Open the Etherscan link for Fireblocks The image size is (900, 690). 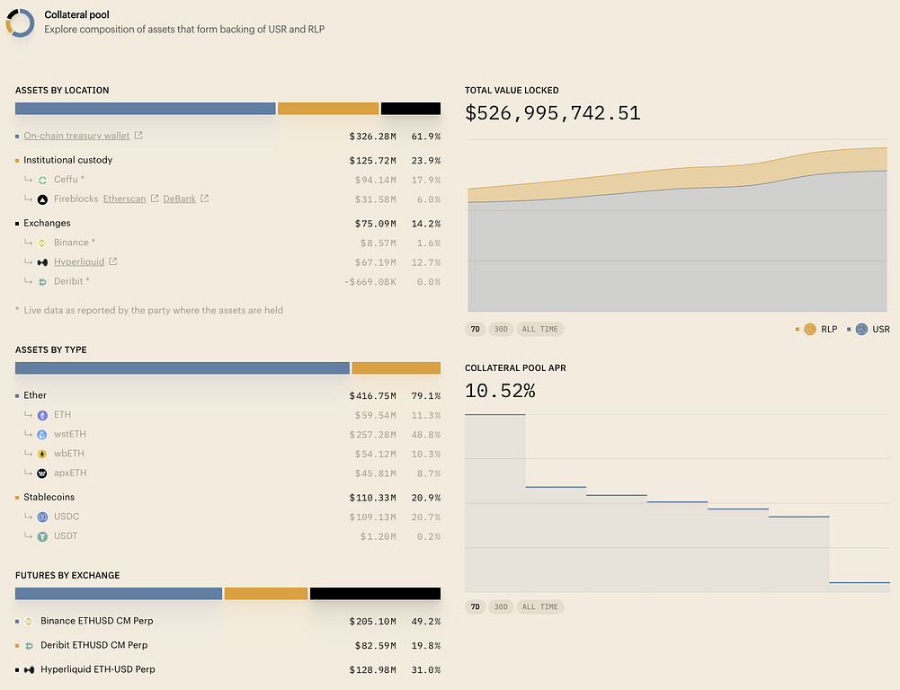point(124,199)
